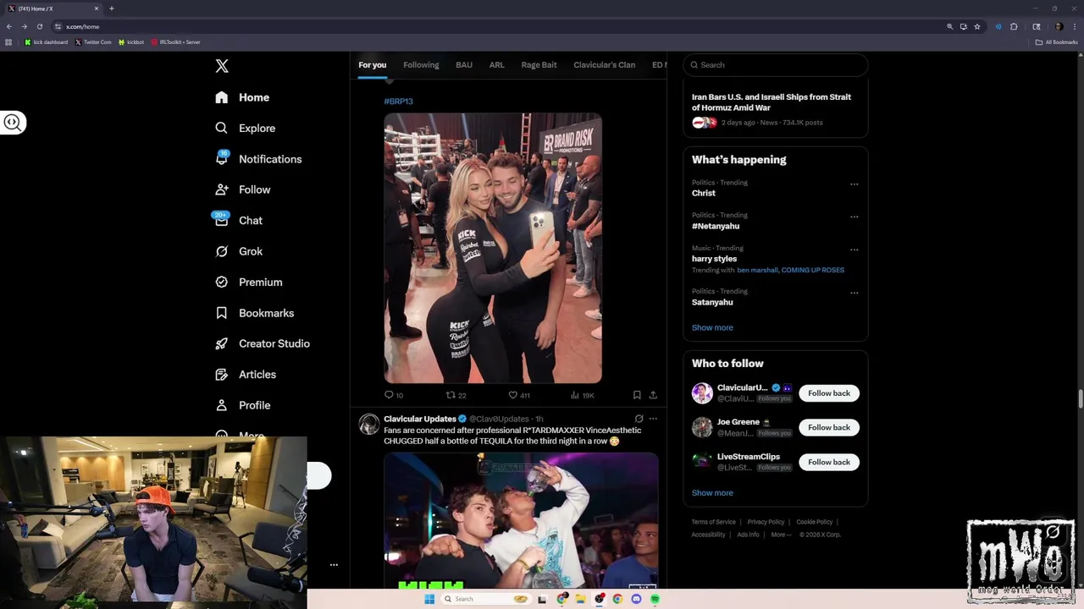Open the Christ trending topic

[704, 193]
